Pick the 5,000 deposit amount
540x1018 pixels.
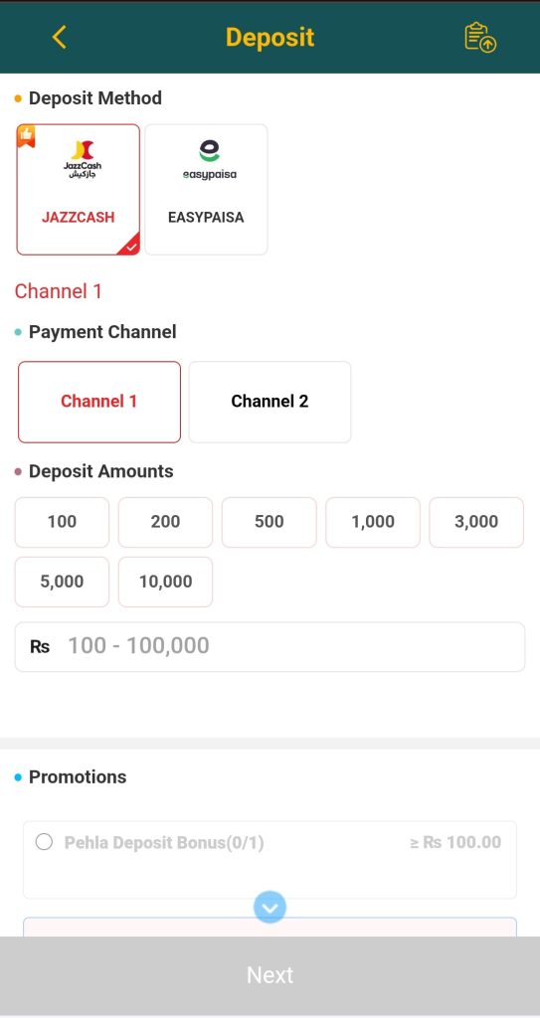(62, 582)
